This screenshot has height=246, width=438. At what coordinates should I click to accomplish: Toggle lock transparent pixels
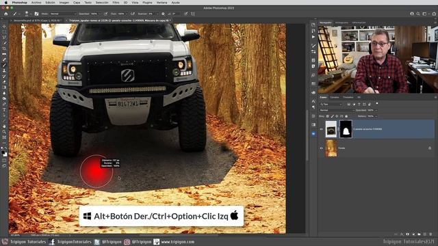point(328,116)
